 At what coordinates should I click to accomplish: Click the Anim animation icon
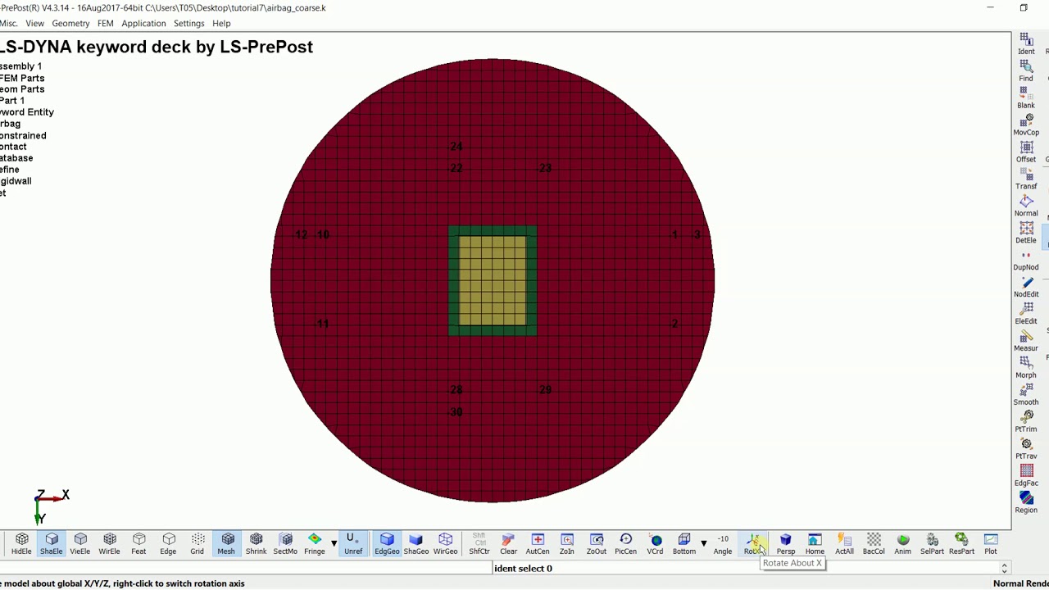(x=902, y=543)
